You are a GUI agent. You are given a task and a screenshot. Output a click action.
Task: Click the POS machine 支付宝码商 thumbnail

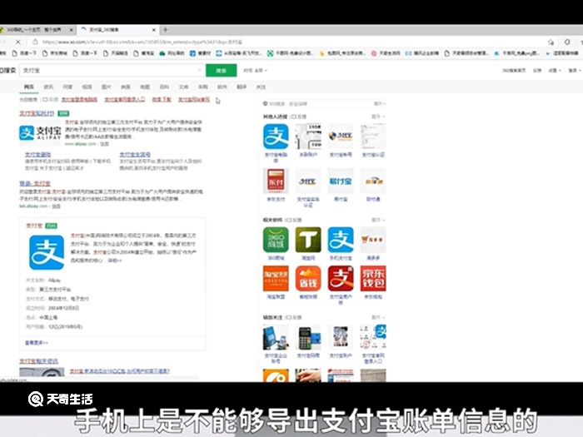[308, 337]
